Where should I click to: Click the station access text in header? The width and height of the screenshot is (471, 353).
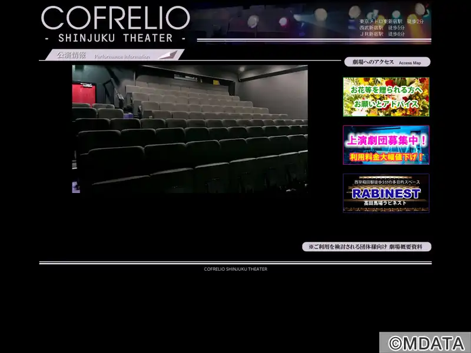point(392,28)
